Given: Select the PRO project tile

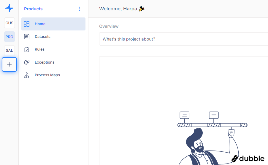Looking at the screenshot, I should [9, 37].
